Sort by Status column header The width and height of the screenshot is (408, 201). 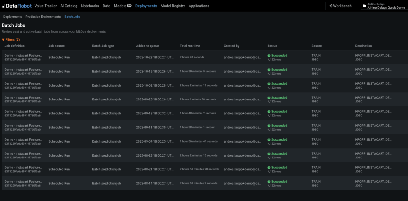click(x=272, y=46)
